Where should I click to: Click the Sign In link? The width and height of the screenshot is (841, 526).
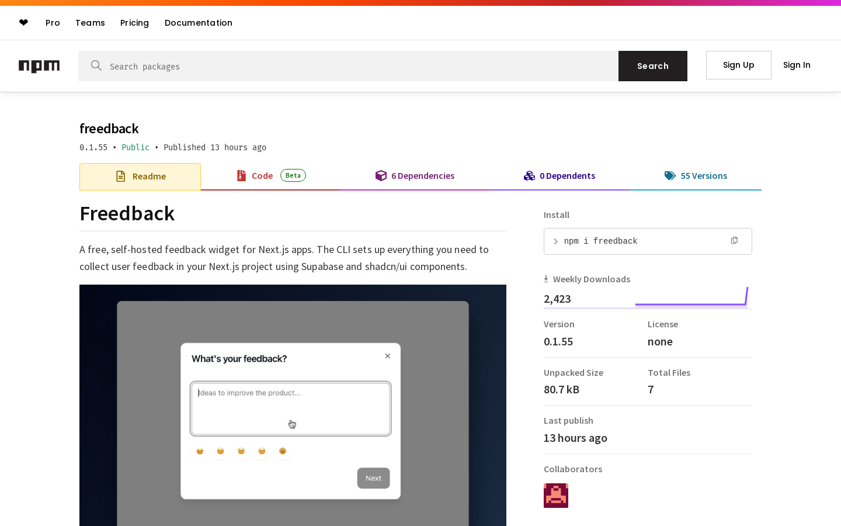click(797, 65)
